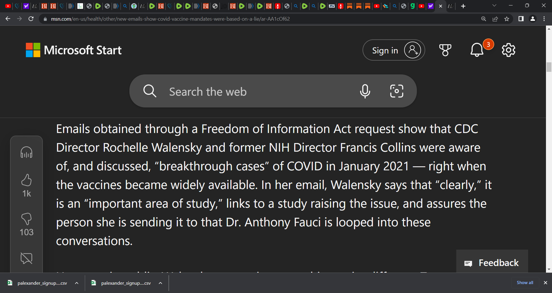Click the msn.com address bar URL
Viewport: 552px width, 293px height.
(170, 19)
